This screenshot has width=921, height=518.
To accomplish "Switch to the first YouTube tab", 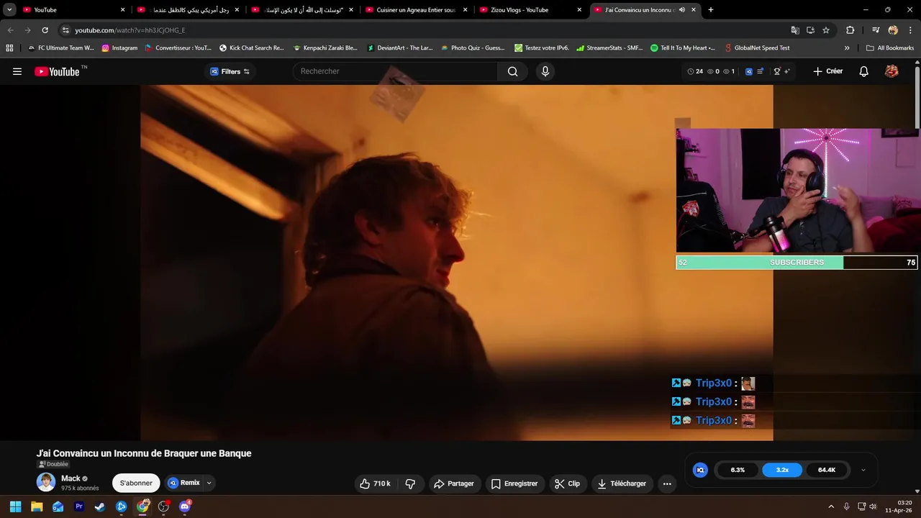I will [x=73, y=10].
